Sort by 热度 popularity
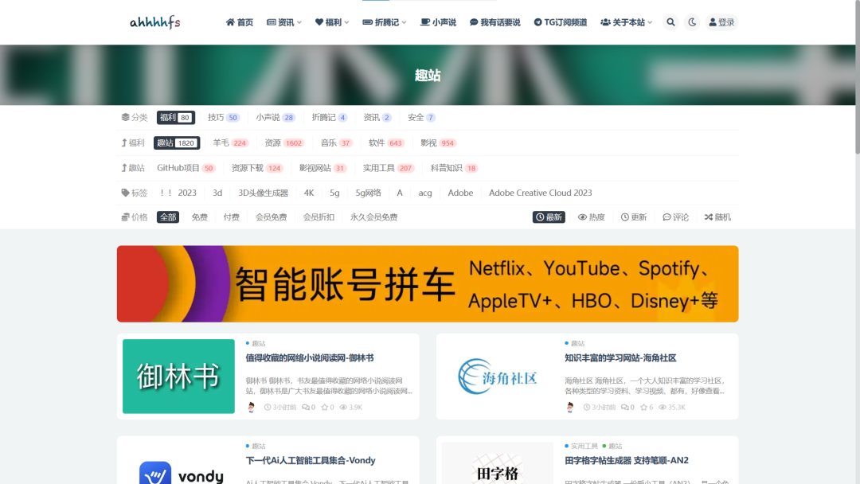The image size is (860, 484). [x=591, y=217]
